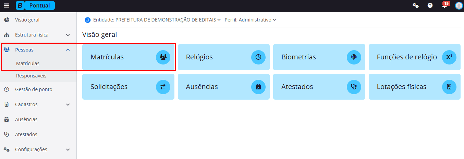Image resolution: width=464 pixels, height=159 pixels.
Task: Click the fingerprint icon on Biometrias card
Action: (x=354, y=57)
